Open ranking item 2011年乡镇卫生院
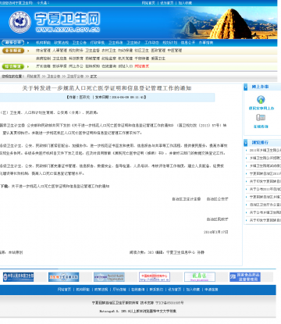Image resolution: width=281 pixels, height=324 pixels. (265, 150)
